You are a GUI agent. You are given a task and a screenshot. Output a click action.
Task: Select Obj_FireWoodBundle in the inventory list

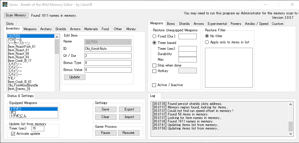click(31, 85)
